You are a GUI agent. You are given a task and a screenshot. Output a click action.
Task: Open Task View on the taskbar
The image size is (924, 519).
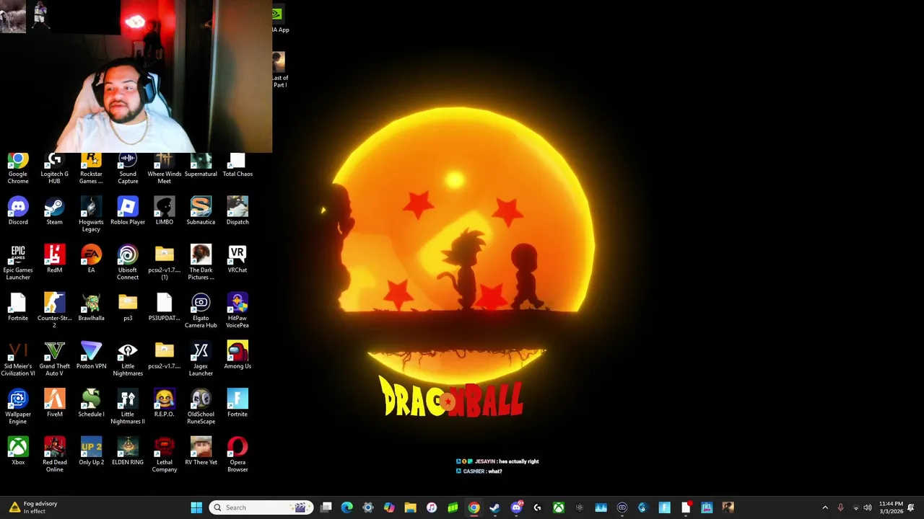click(326, 507)
